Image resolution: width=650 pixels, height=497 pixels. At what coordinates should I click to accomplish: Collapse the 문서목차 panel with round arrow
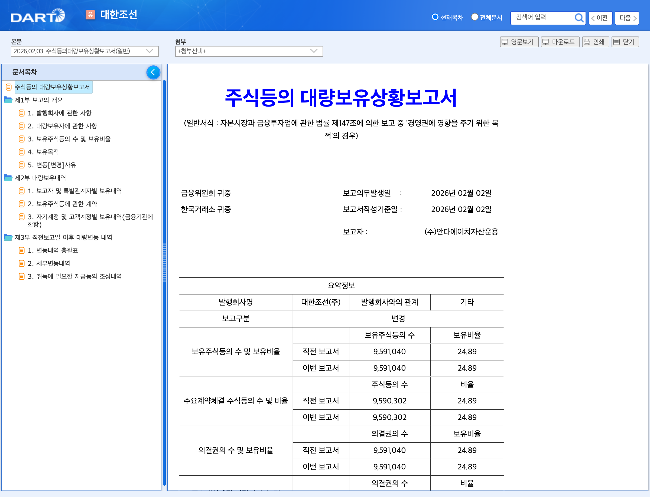[x=153, y=72]
